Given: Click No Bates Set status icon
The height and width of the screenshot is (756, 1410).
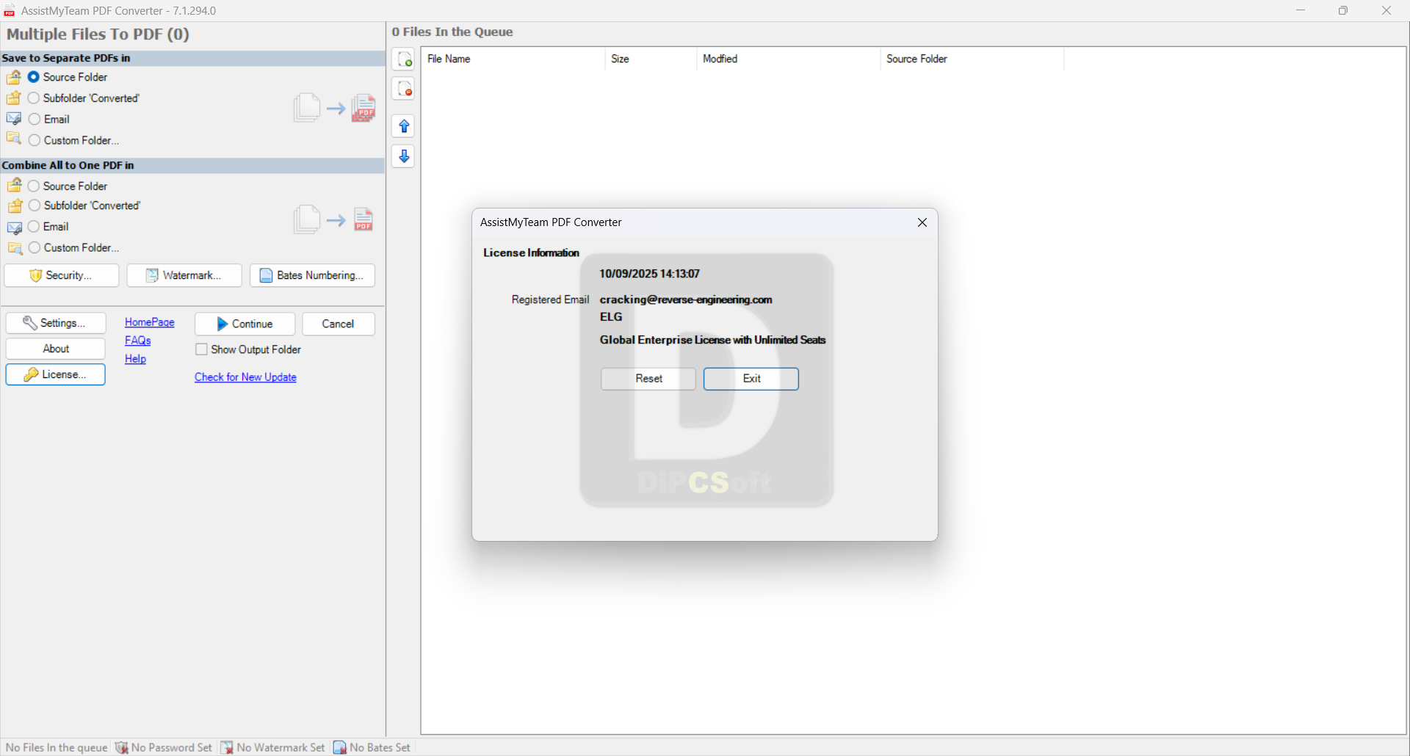Looking at the screenshot, I should (x=340, y=747).
